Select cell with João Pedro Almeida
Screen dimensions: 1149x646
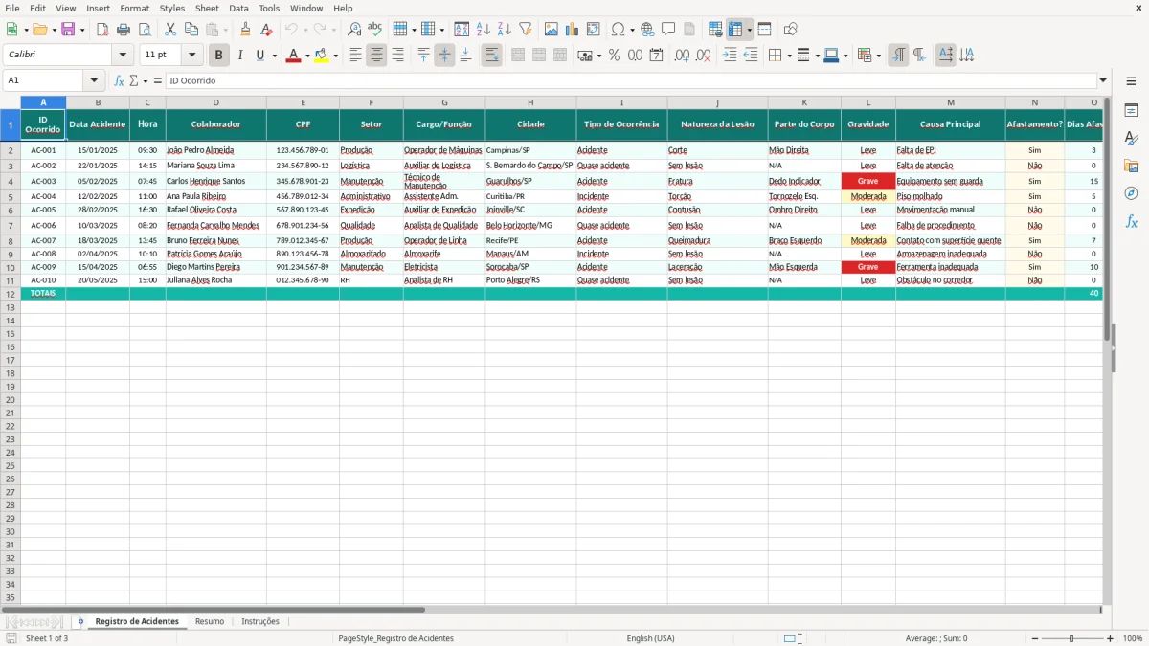coord(215,150)
